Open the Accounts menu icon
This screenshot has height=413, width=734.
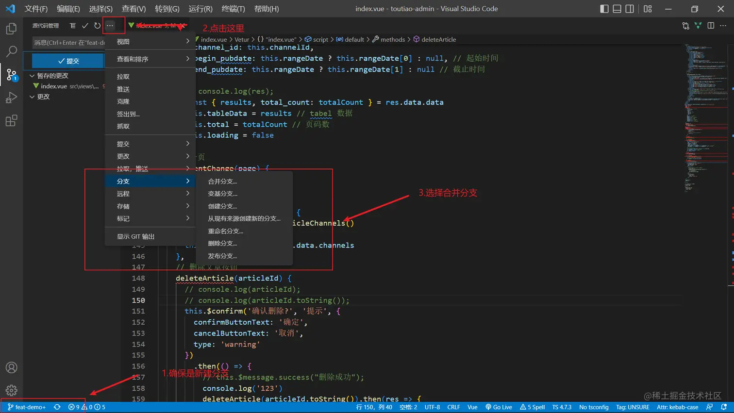(11, 367)
